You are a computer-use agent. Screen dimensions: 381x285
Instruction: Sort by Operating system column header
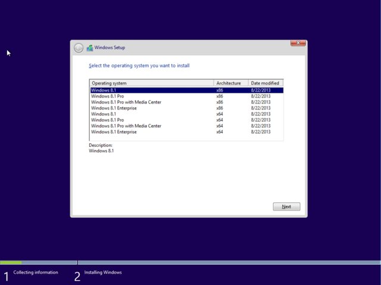click(151, 83)
